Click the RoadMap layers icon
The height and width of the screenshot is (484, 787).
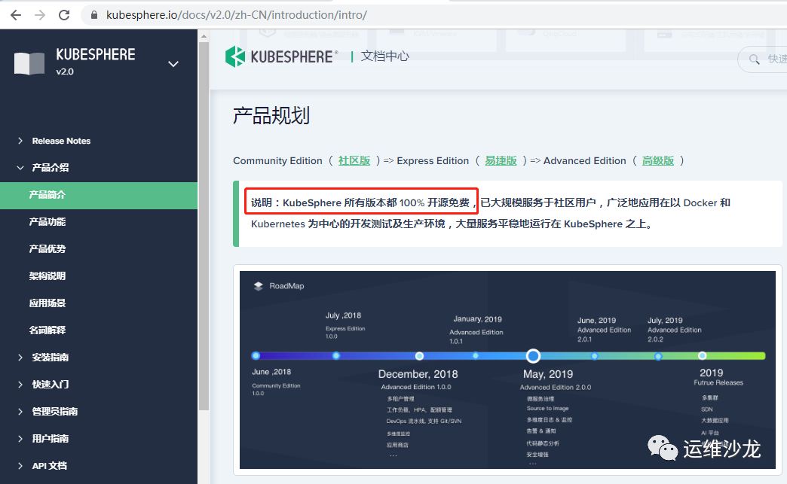coord(259,286)
